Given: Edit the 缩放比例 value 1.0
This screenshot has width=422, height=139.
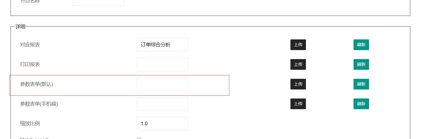Looking at the screenshot, I should 162,124.
